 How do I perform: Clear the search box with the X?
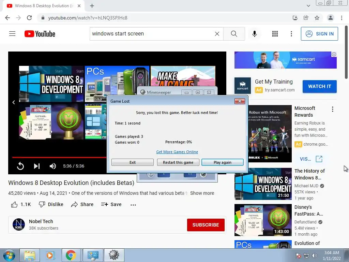coord(217,34)
